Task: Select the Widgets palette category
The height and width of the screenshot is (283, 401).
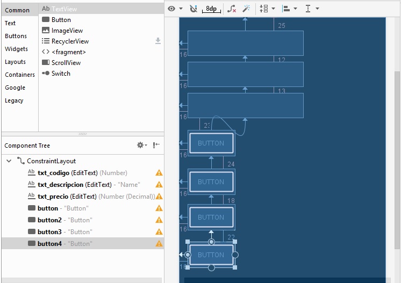Action: (x=16, y=49)
